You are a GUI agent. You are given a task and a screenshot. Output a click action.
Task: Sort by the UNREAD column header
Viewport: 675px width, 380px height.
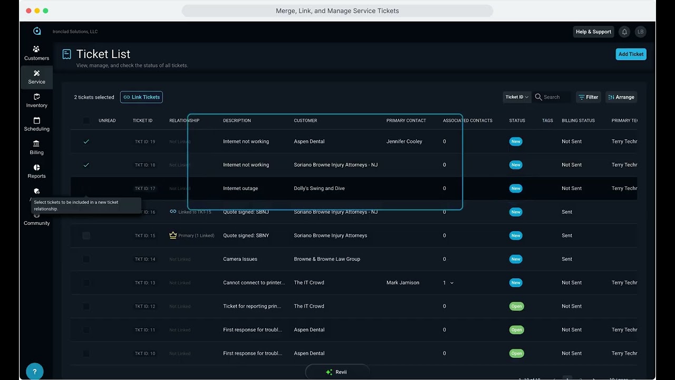click(x=107, y=121)
